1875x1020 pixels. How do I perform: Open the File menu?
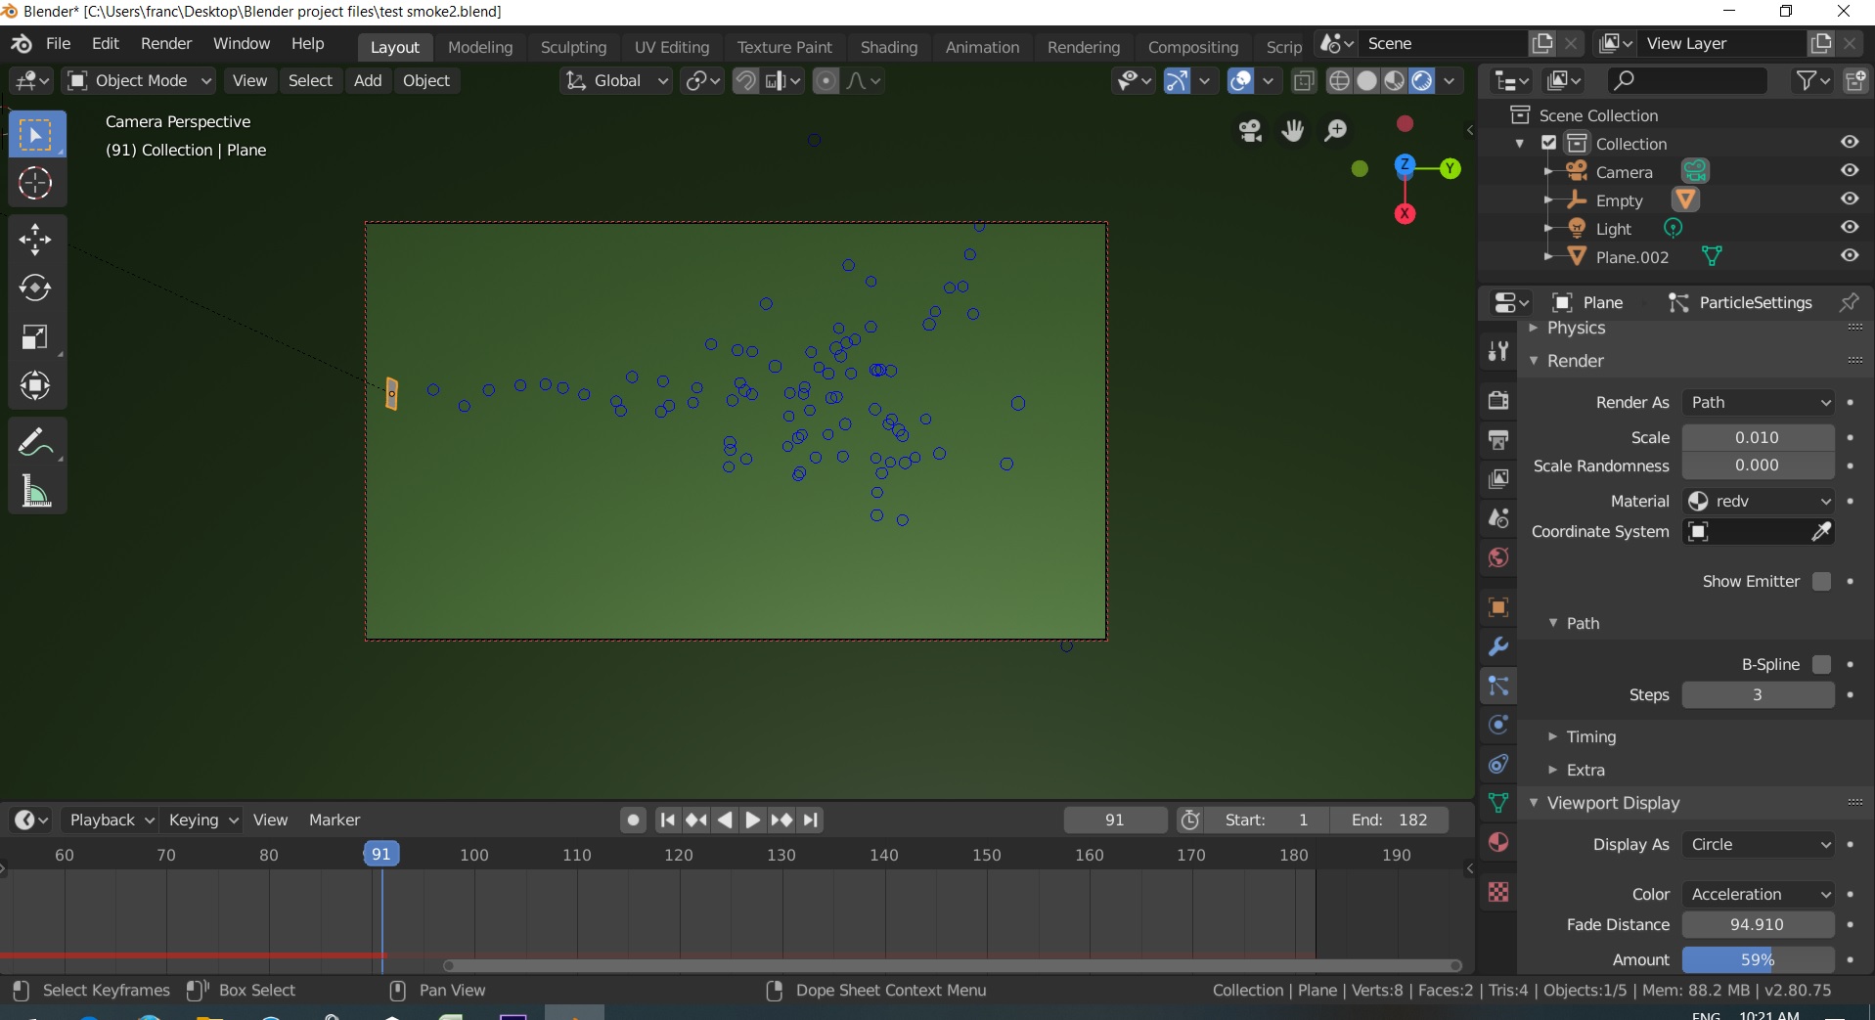[59, 44]
